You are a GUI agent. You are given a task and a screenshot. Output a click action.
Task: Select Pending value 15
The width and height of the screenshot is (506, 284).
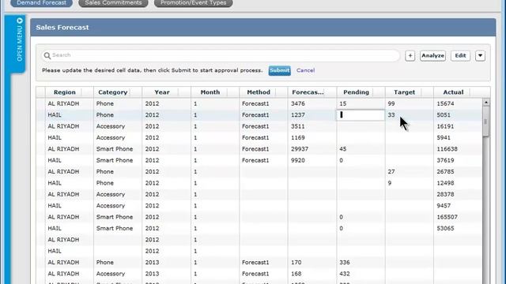(x=342, y=103)
